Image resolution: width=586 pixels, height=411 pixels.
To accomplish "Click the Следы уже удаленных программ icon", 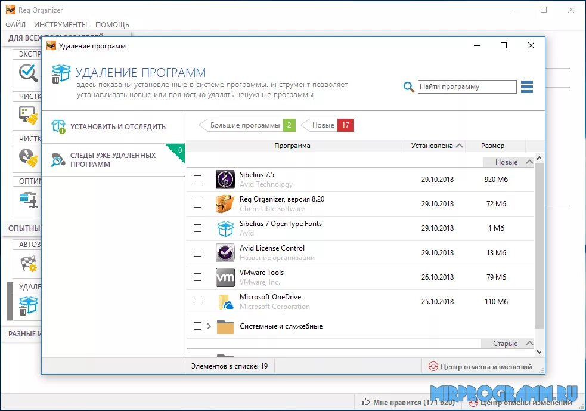I will tap(58, 160).
